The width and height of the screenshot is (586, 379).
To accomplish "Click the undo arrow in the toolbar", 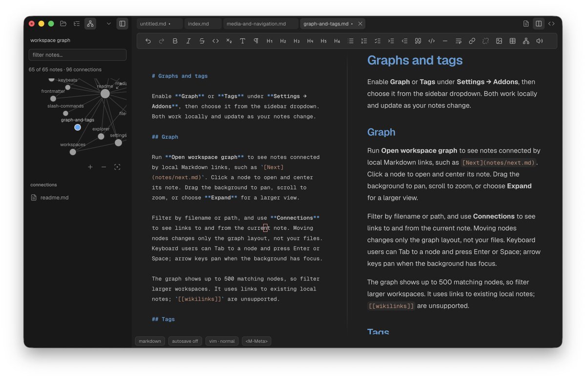I will pyautogui.click(x=148, y=41).
